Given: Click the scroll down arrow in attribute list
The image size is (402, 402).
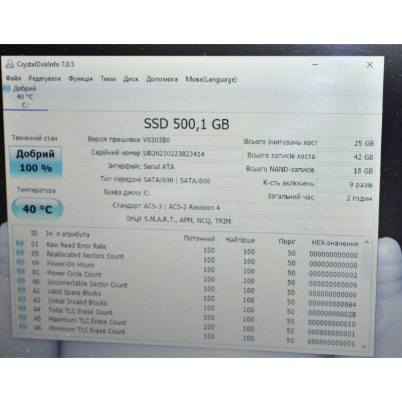Looking at the screenshot, I should click(363, 346).
